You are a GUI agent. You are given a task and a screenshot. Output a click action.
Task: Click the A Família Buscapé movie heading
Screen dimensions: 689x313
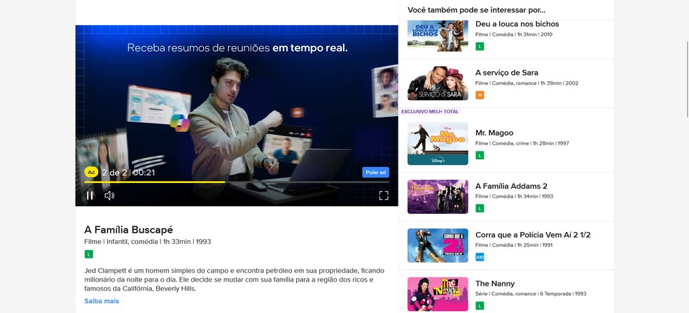[129, 230]
